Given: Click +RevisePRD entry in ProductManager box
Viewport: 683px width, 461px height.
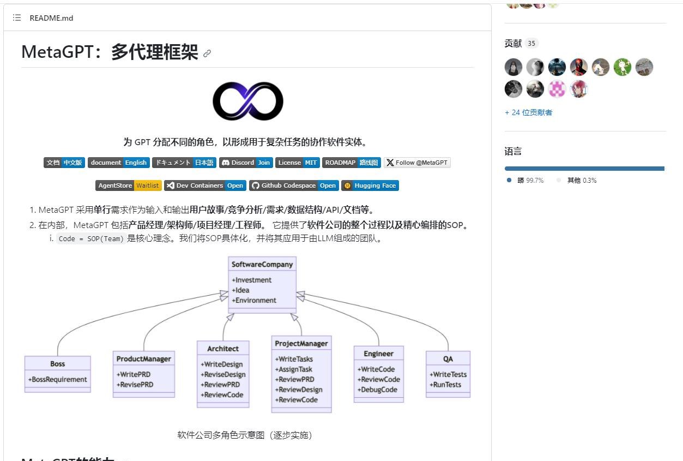Looking at the screenshot, I should click(135, 384).
